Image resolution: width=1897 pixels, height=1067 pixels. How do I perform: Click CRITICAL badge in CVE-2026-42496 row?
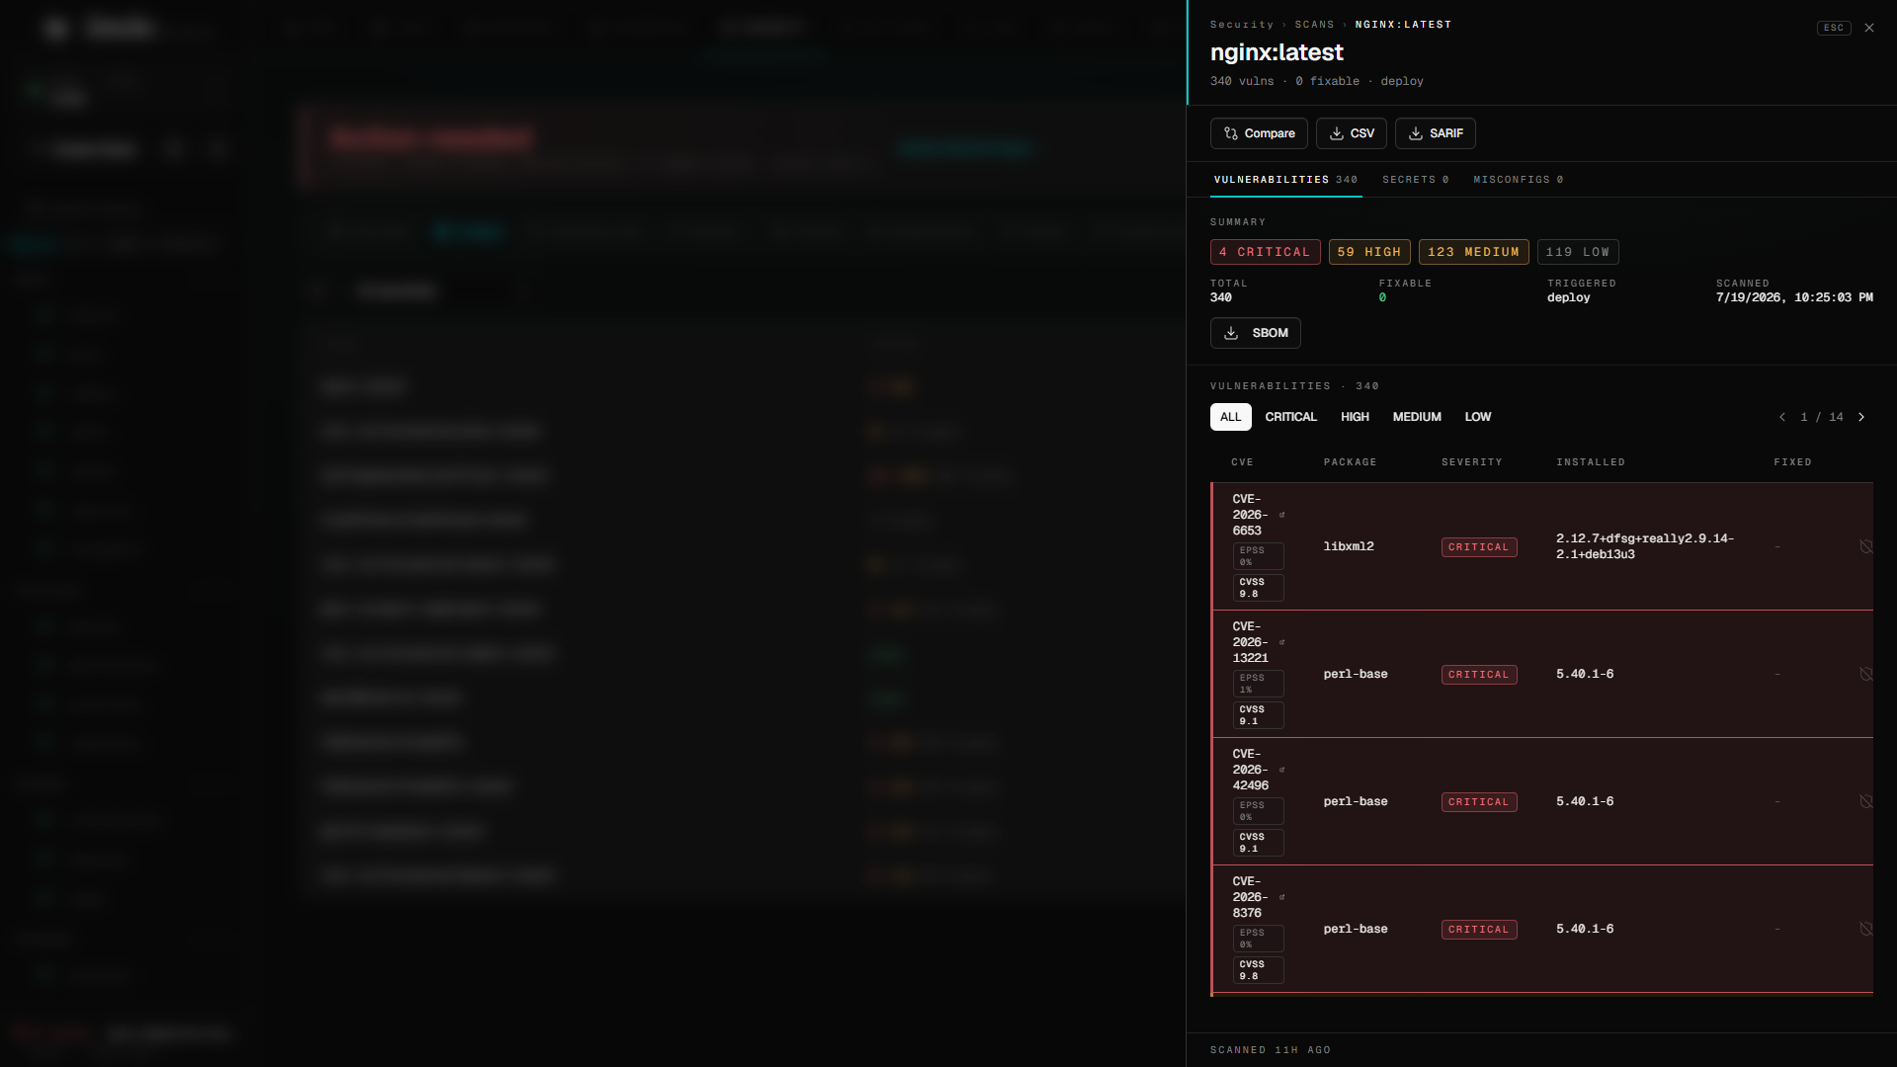point(1479,802)
